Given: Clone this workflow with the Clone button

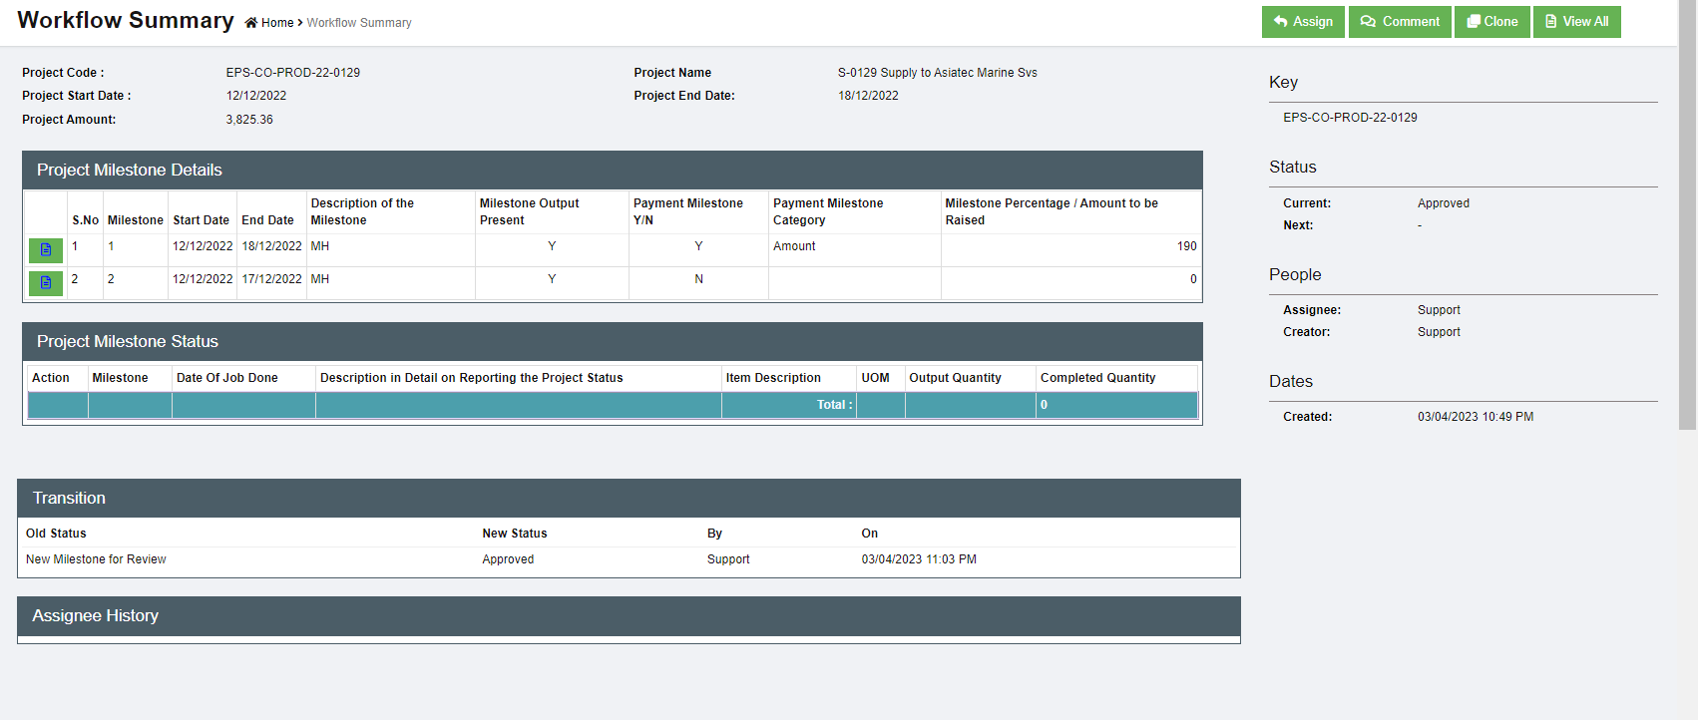Looking at the screenshot, I should coord(1491,22).
